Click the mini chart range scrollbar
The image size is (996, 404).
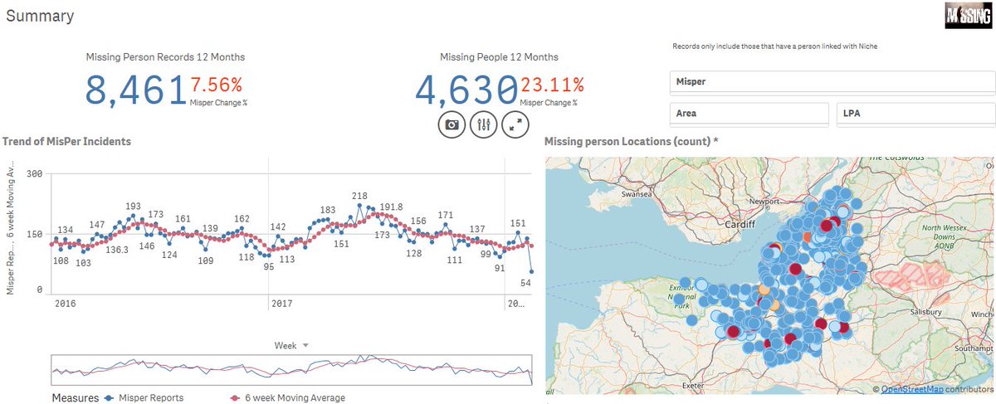[291, 370]
